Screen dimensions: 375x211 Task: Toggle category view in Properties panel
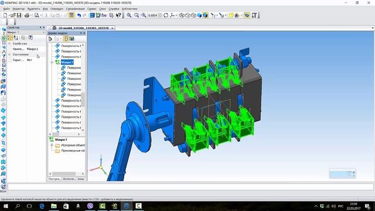tap(10, 38)
